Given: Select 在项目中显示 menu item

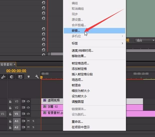Looking at the screenshot, I should tap(94, 127).
